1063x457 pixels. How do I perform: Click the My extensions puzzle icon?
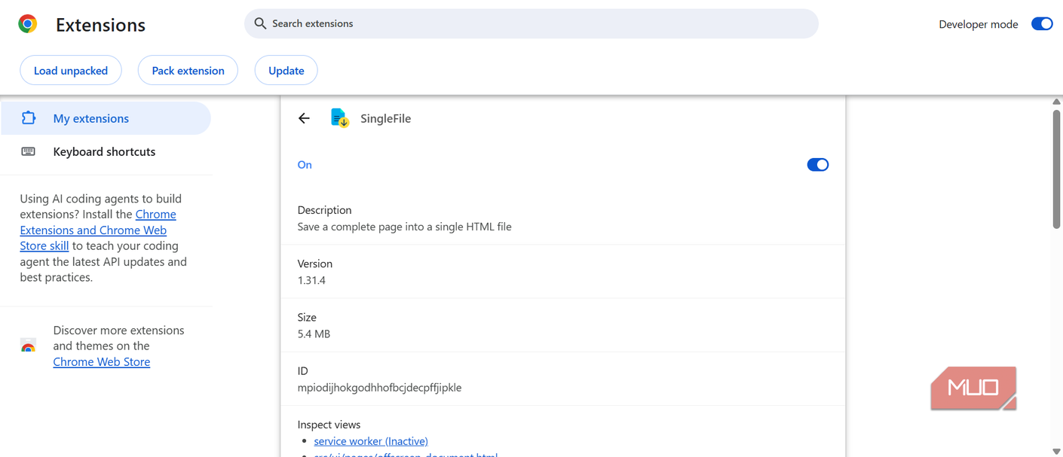pyautogui.click(x=29, y=118)
